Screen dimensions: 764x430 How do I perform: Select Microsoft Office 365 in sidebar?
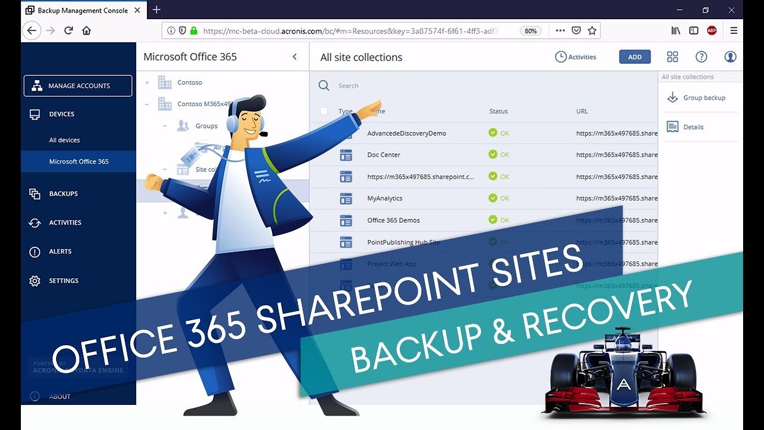(x=79, y=162)
